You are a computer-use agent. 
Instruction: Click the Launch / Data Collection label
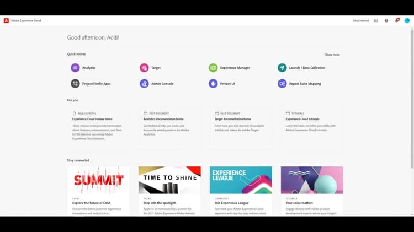[307, 68]
